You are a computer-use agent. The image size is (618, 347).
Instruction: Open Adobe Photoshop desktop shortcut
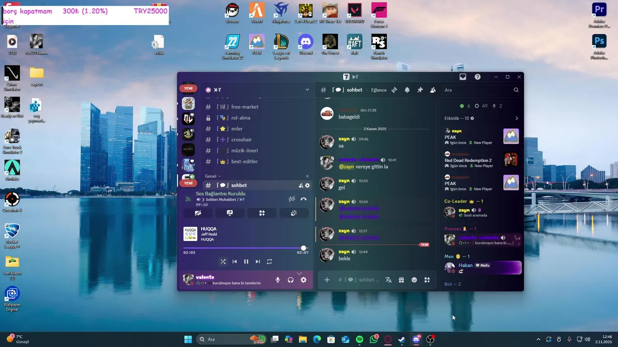[x=599, y=47]
